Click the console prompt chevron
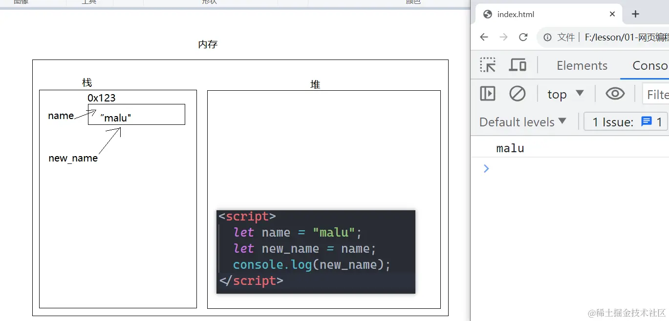 click(x=486, y=168)
